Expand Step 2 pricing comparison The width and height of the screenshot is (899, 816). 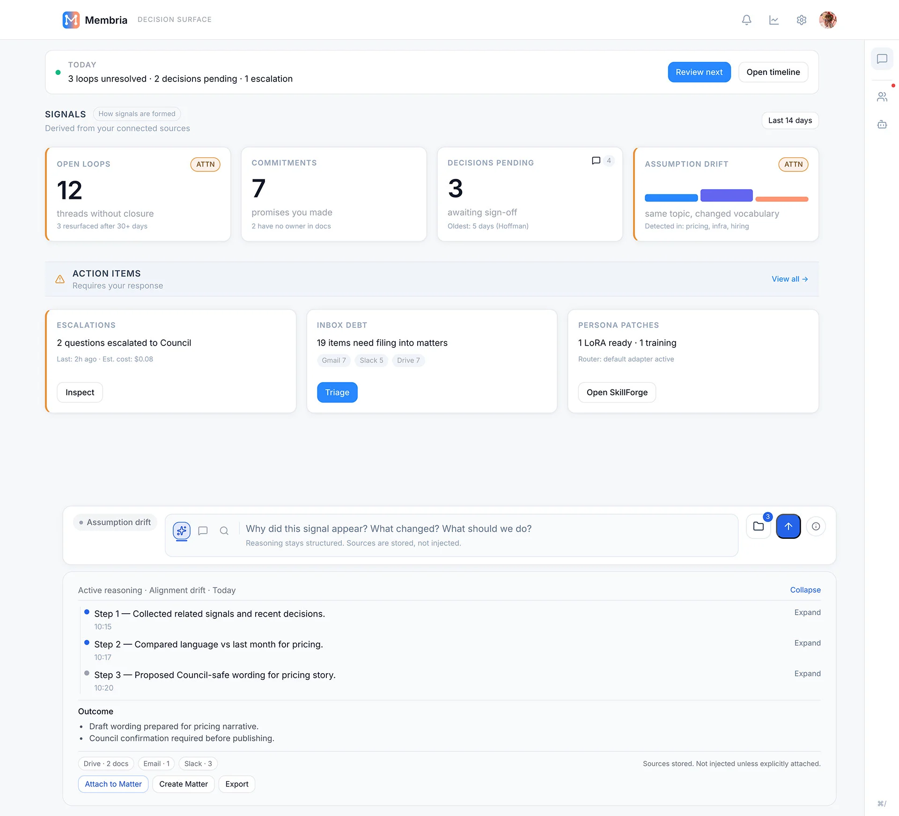click(807, 643)
